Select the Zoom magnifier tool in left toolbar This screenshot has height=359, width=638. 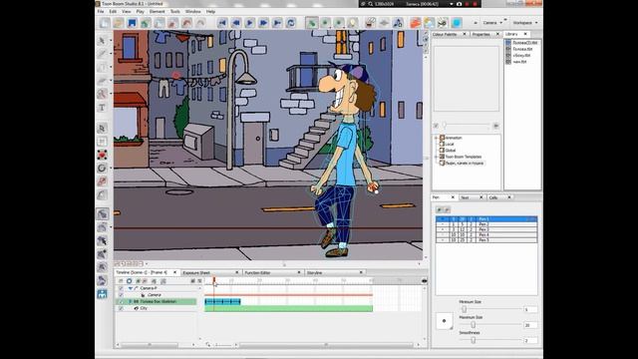[102, 94]
